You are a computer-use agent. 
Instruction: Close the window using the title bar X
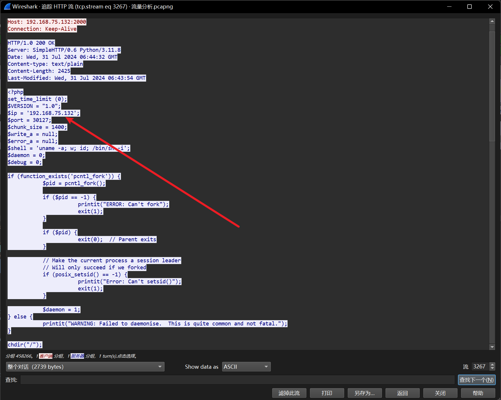490,6
